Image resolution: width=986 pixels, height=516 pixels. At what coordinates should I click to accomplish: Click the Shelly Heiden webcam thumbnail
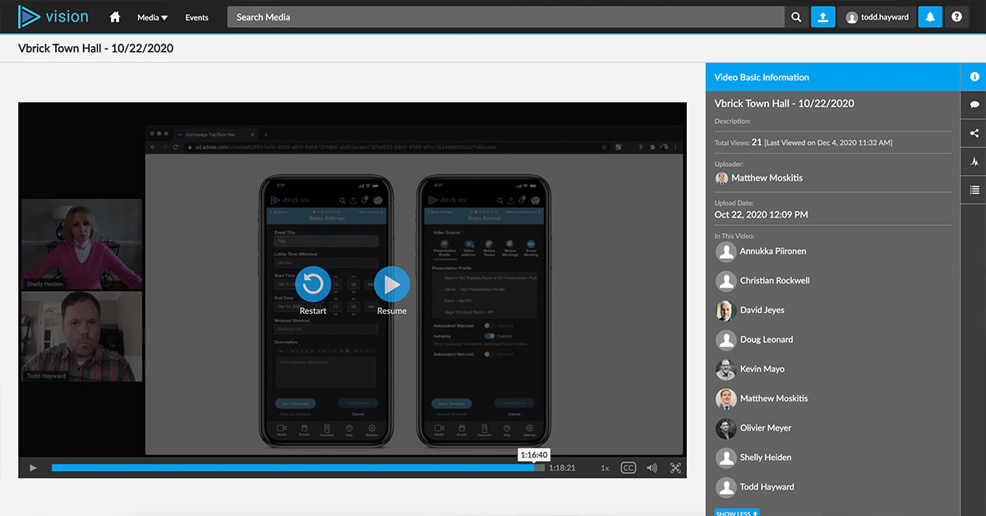pyautogui.click(x=81, y=244)
